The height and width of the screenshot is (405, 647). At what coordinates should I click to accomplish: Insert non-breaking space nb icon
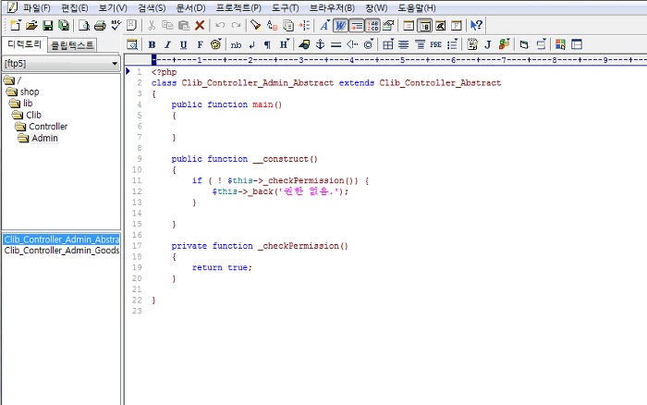(236, 44)
